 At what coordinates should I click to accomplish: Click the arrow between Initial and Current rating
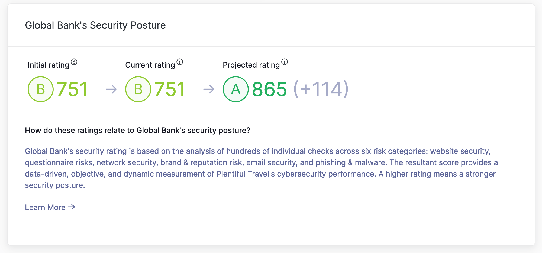pos(111,89)
